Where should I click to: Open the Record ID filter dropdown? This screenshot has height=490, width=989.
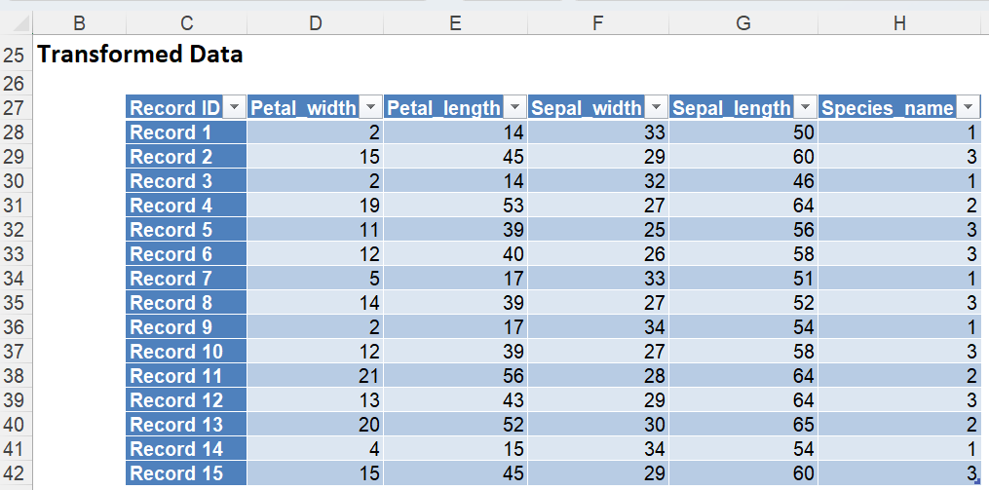click(235, 108)
